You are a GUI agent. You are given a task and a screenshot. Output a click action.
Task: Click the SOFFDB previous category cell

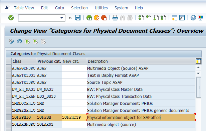(49, 117)
